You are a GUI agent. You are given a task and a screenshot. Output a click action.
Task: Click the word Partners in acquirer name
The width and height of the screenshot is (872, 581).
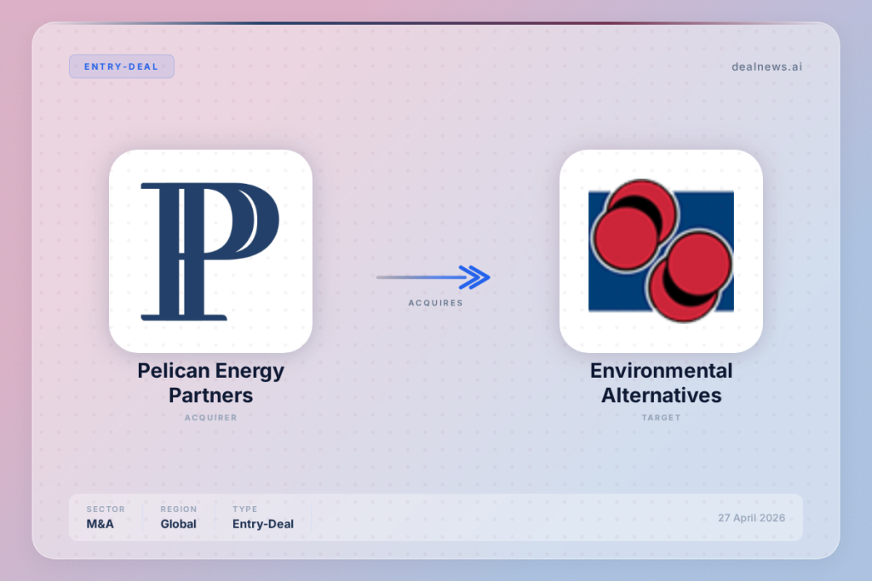tap(210, 396)
